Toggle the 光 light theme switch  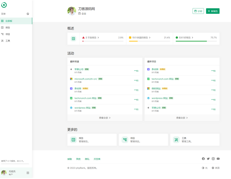coord(204,168)
